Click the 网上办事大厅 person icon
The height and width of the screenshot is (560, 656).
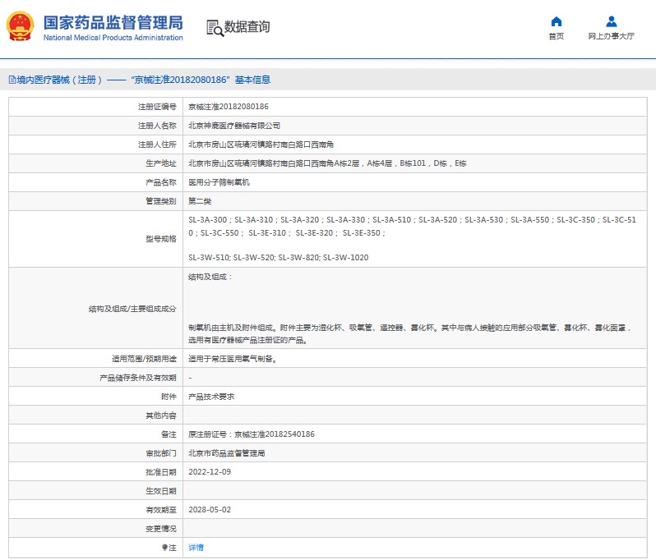point(611,21)
